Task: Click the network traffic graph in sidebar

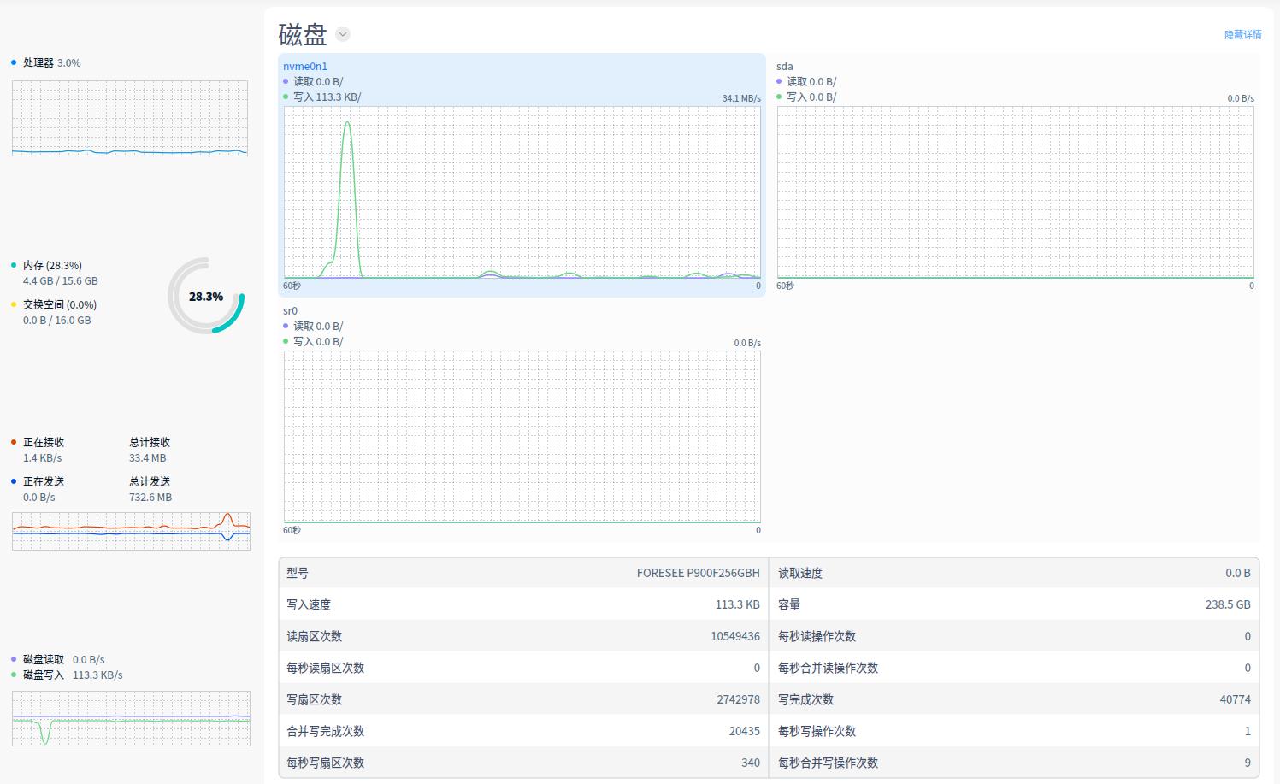Action: coord(129,530)
